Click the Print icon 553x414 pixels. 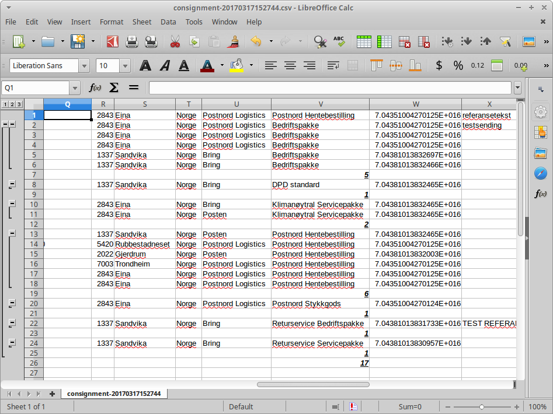pos(132,41)
